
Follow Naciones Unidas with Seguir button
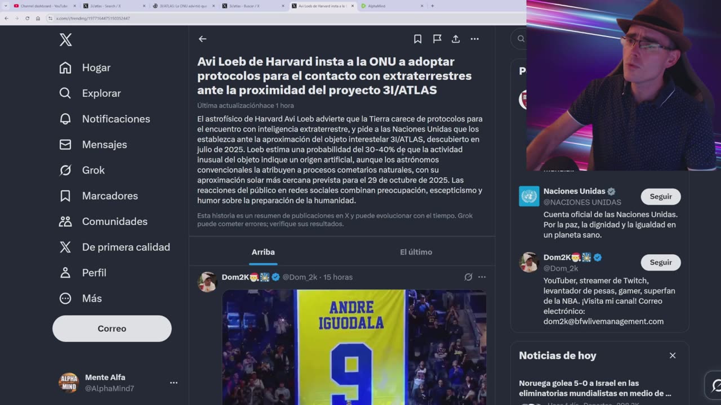click(661, 196)
